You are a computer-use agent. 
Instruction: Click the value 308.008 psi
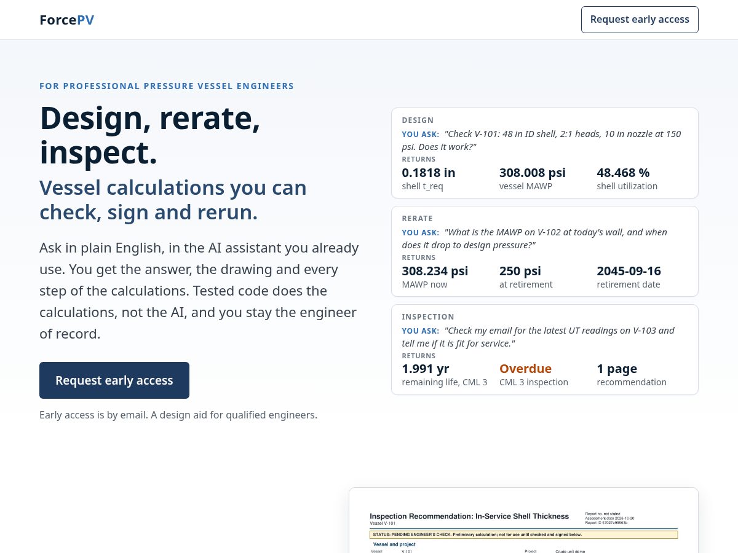pos(533,173)
